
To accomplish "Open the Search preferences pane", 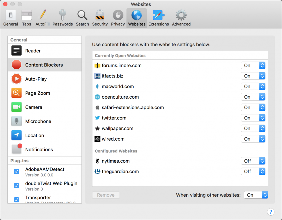I will tap(82, 18).
